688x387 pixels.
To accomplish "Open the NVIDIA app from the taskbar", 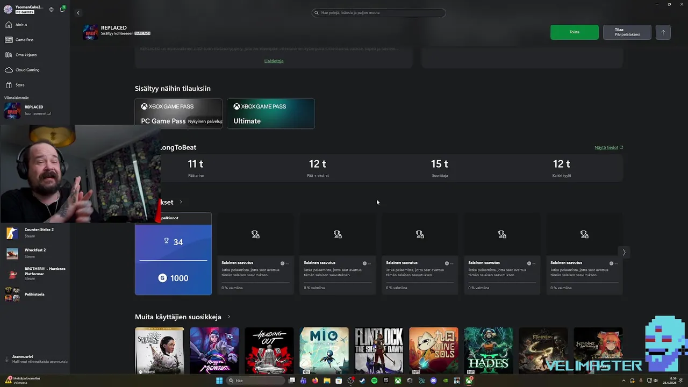I will (x=445, y=381).
